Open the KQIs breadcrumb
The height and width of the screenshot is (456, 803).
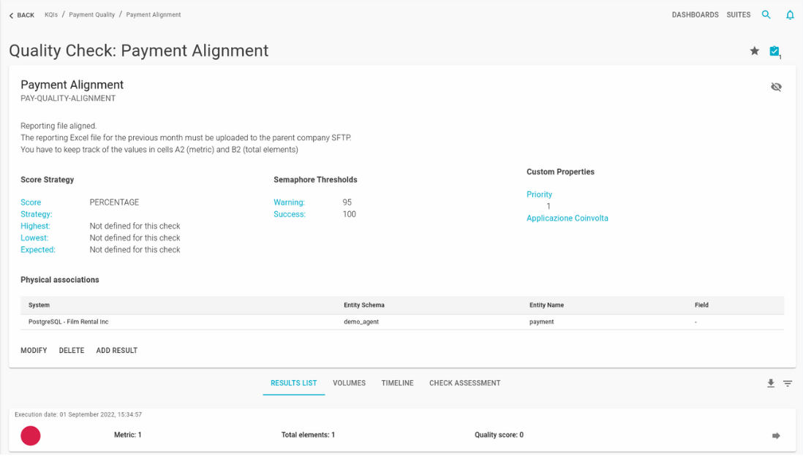(50, 15)
